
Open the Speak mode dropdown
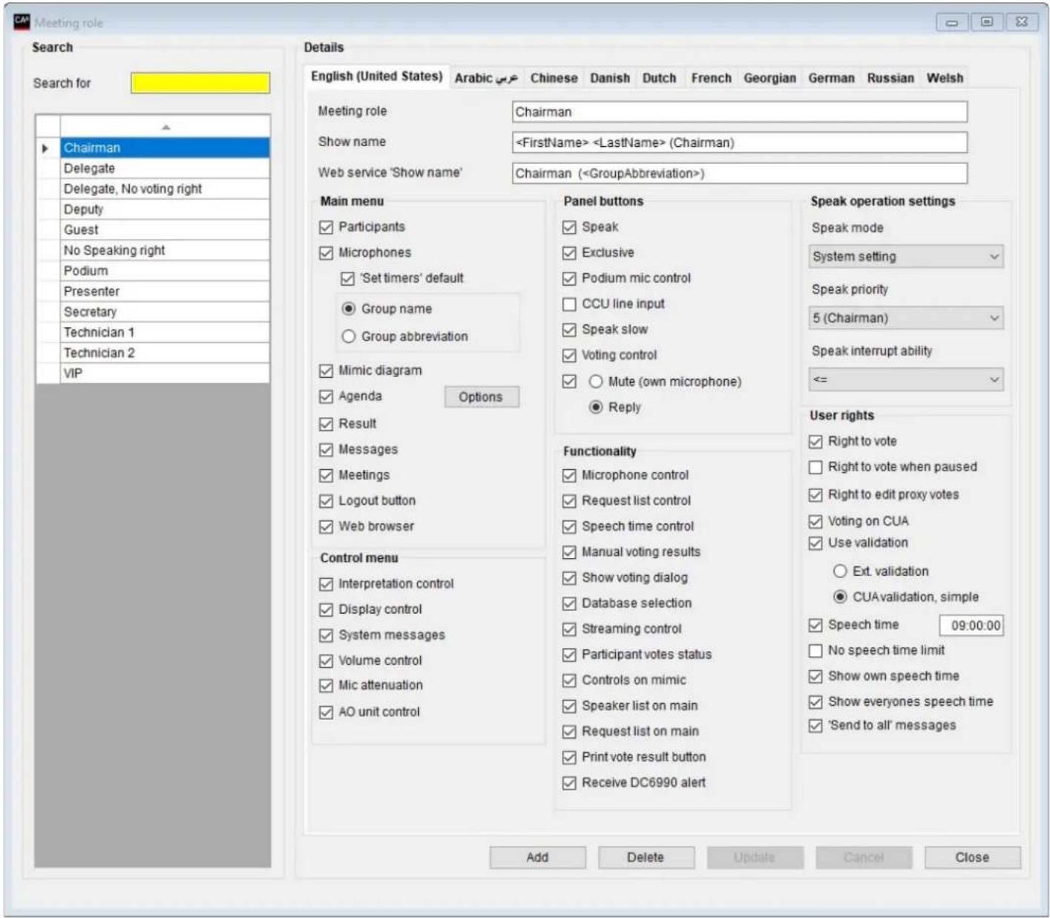(x=906, y=257)
